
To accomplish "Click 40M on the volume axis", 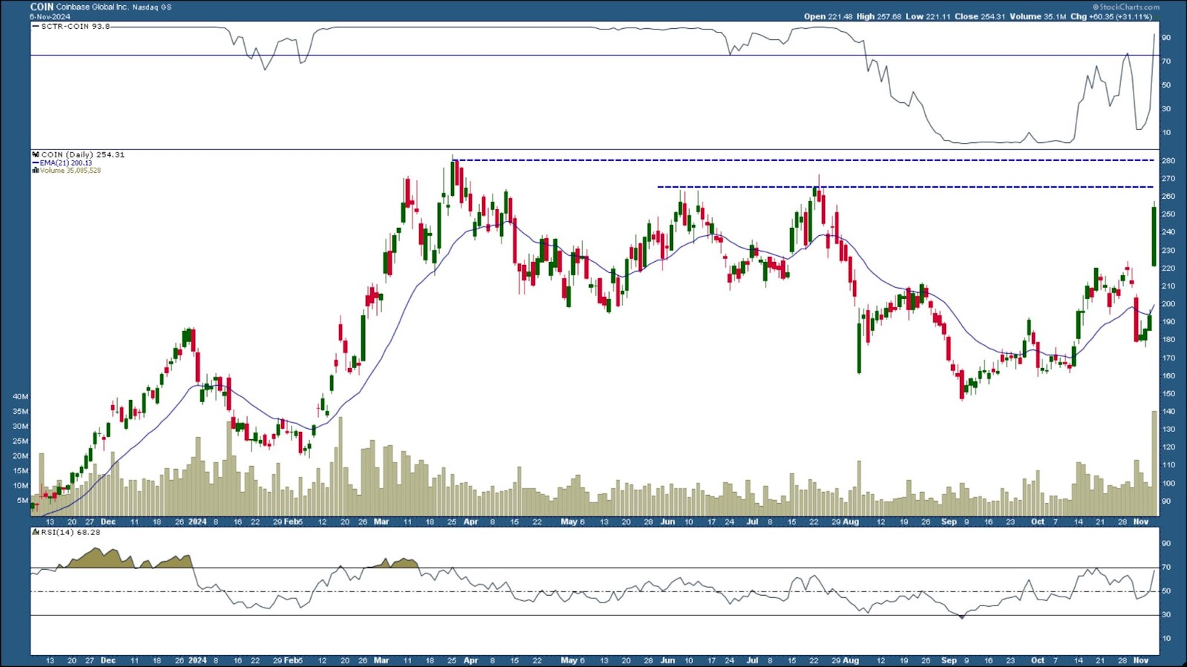I will [21, 397].
